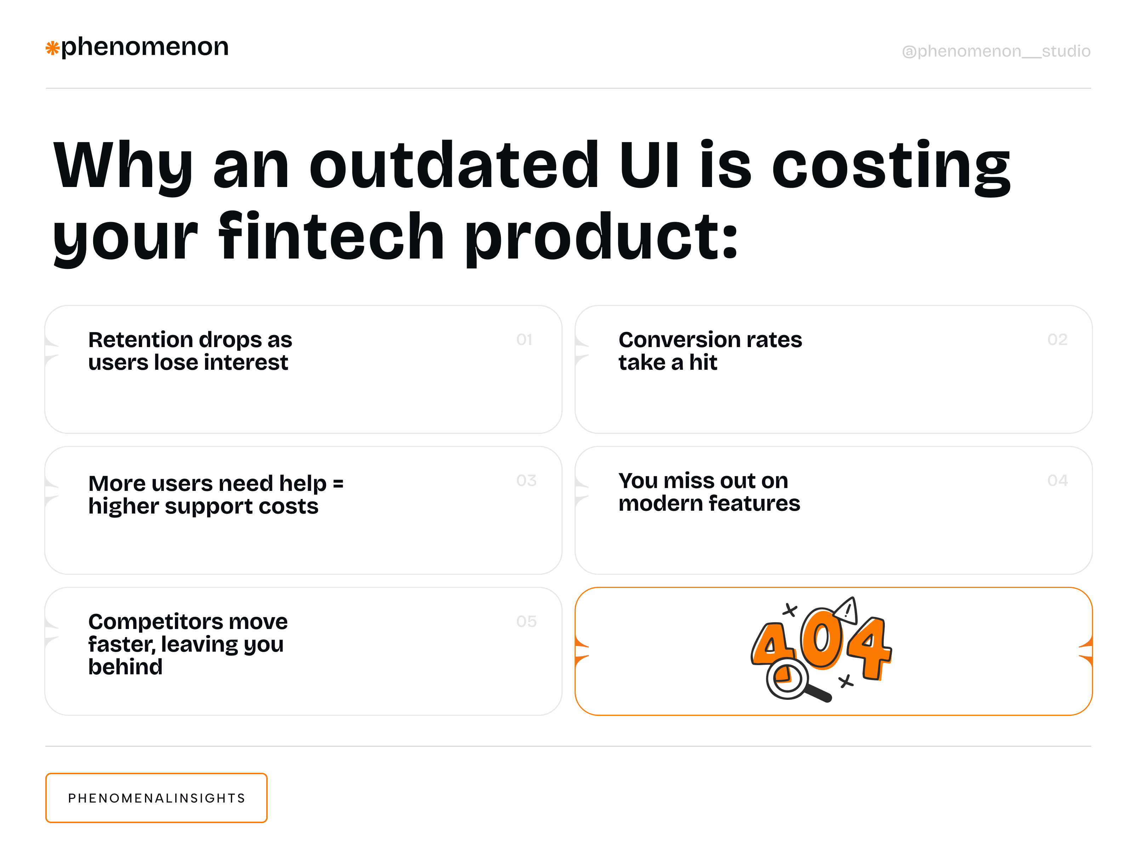Click "More users need help = higher support costs"
Image resolution: width=1133 pixels, height=850 pixels.
tap(215, 494)
